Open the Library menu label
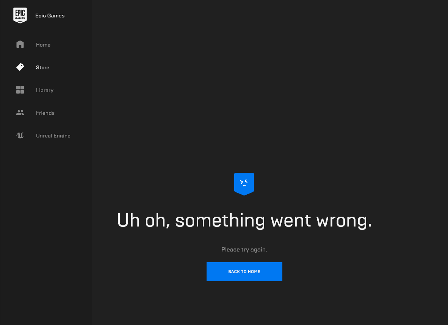 click(x=45, y=90)
